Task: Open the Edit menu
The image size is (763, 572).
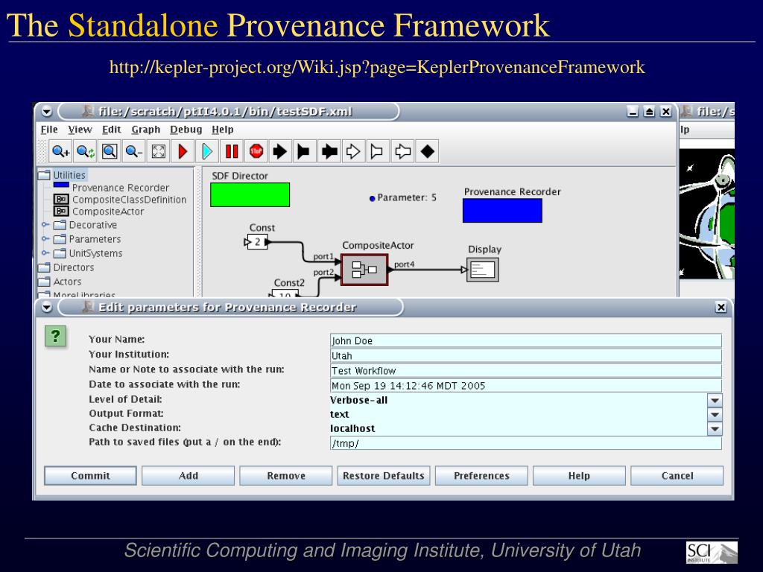Action: [112, 130]
